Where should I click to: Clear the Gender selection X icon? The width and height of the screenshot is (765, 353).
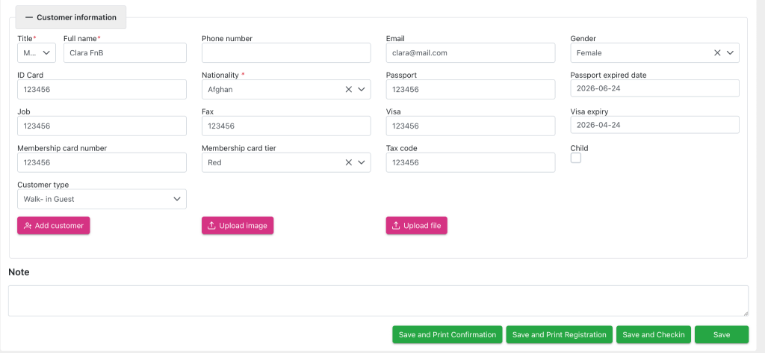coord(717,53)
